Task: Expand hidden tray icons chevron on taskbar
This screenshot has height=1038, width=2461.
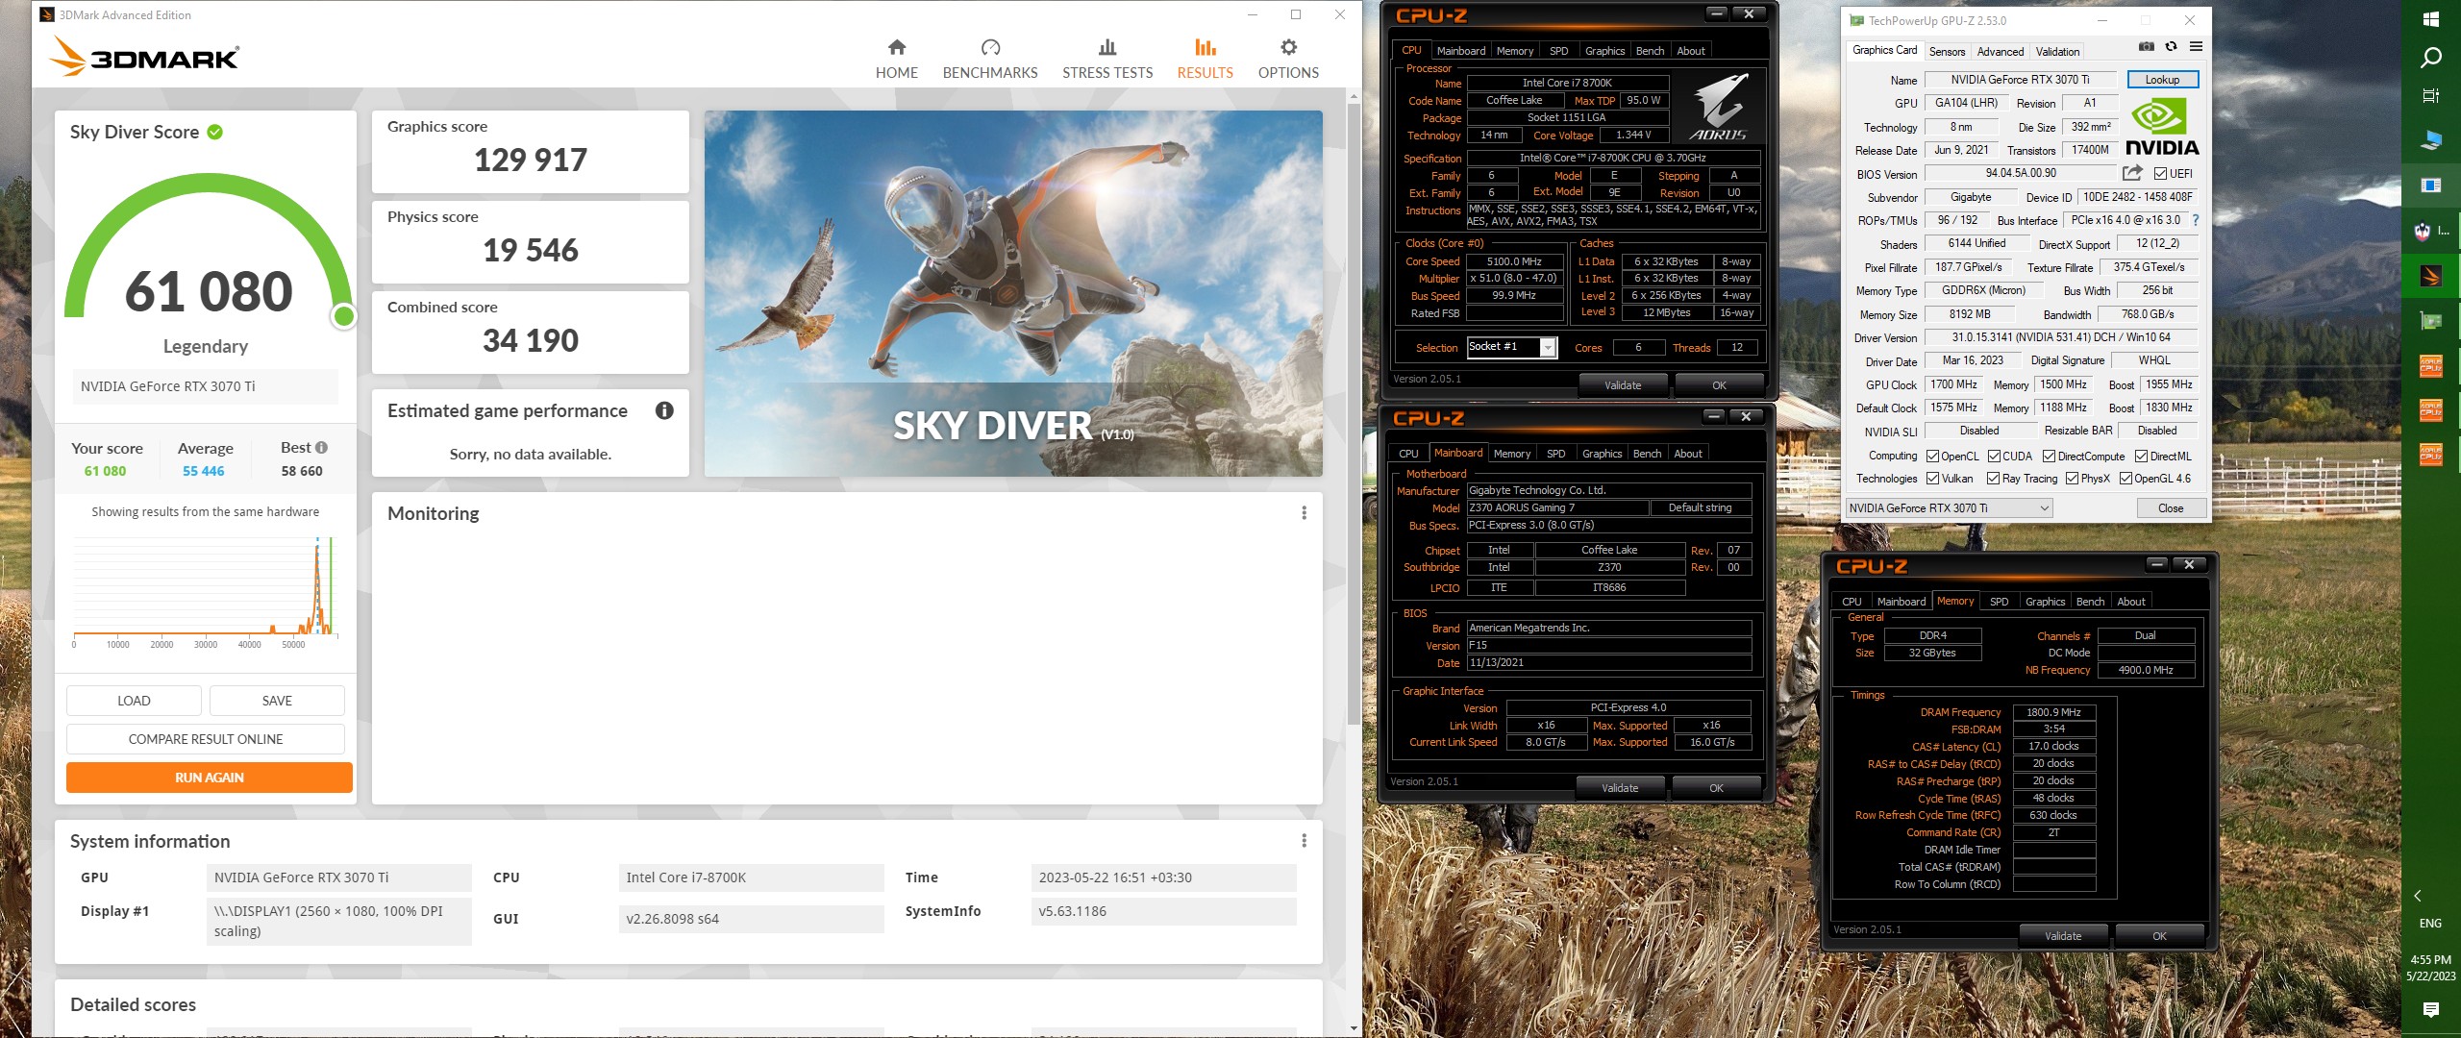Action: click(2418, 896)
